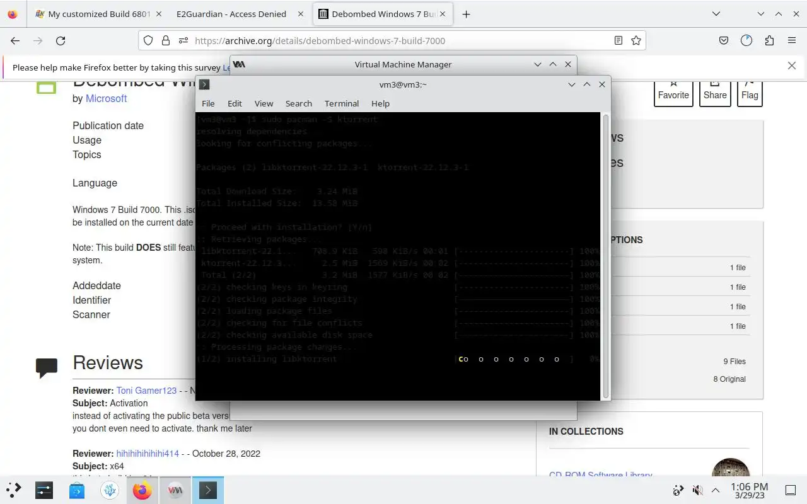This screenshot has width=807, height=504.
Task: Launch Discover software store from taskbar
Action: [77, 490]
